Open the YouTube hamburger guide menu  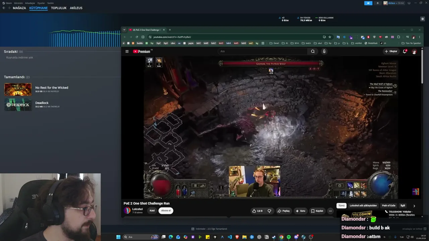(127, 51)
